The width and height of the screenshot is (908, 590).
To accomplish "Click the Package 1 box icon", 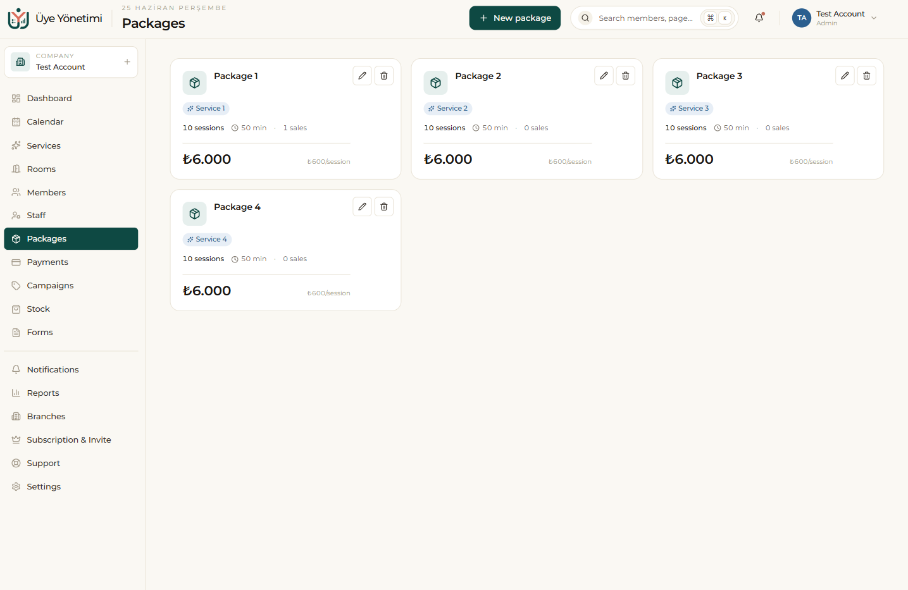I will pos(195,83).
